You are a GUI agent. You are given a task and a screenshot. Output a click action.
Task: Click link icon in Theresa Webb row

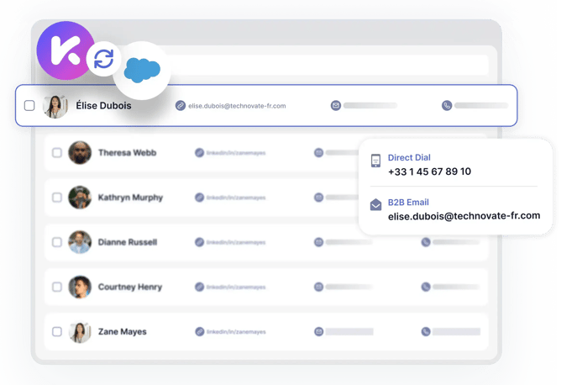[x=199, y=152]
